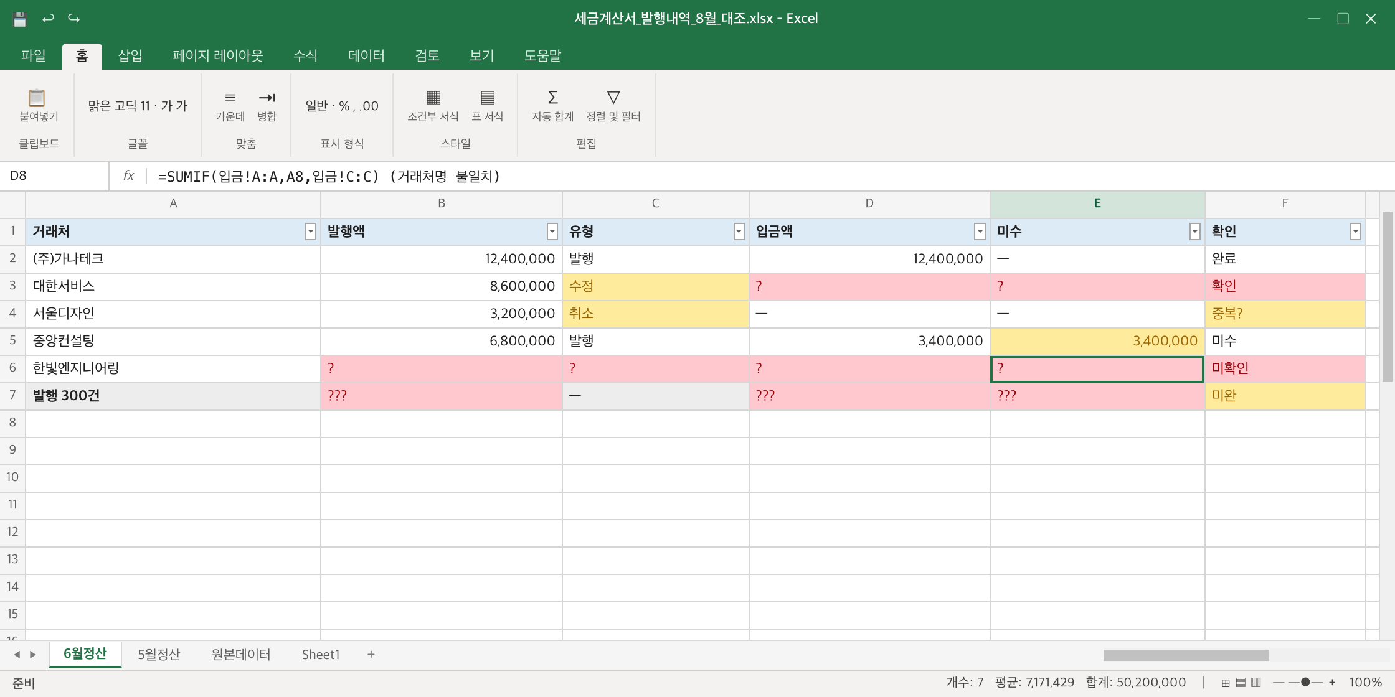
Task: Click the Save icon in title bar
Action: click(x=20, y=19)
